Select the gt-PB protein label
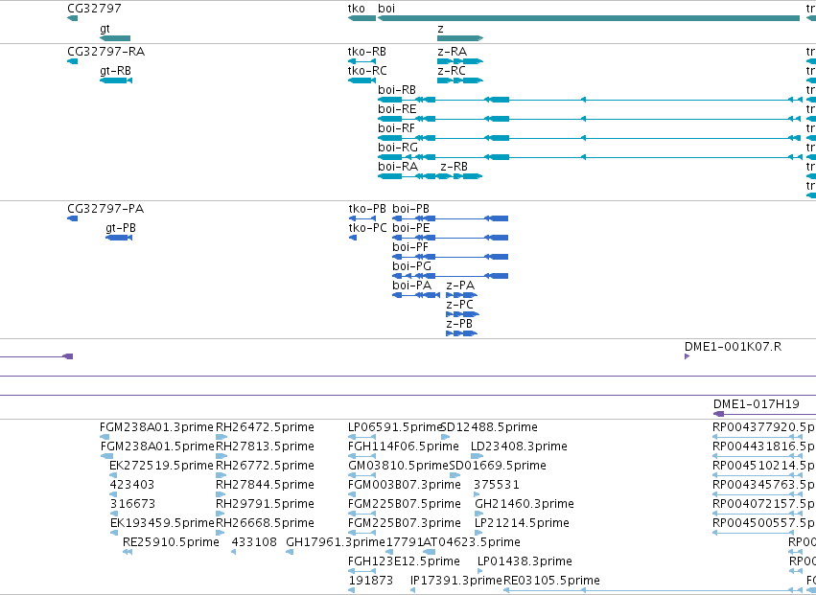This screenshot has width=816, height=595. pyautogui.click(x=121, y=228)
